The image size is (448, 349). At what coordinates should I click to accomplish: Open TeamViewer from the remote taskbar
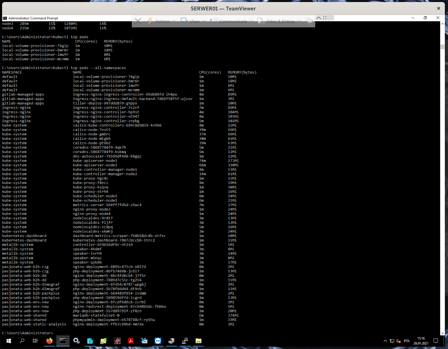pos(158,341)
